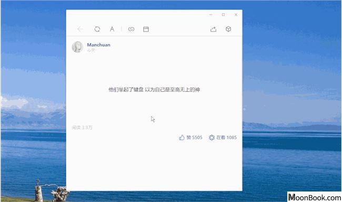Click the refresh icon in toolbar

97,29
